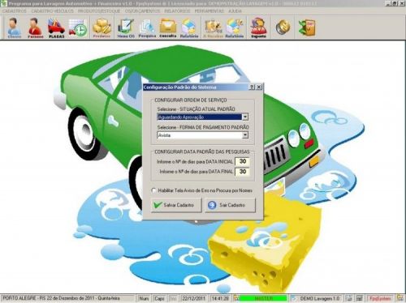Click the Sair Cadastro button
The image size is (406, 303).
[x=230, y=205]
